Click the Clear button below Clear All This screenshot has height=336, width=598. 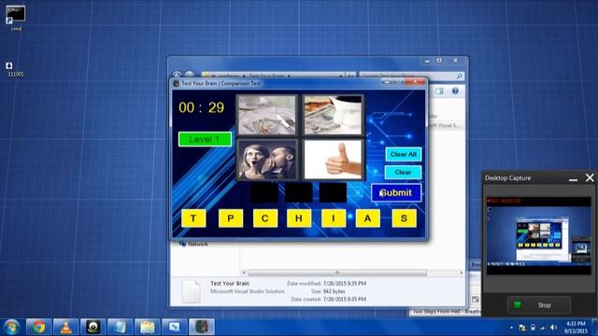click(x=403, y=172)
